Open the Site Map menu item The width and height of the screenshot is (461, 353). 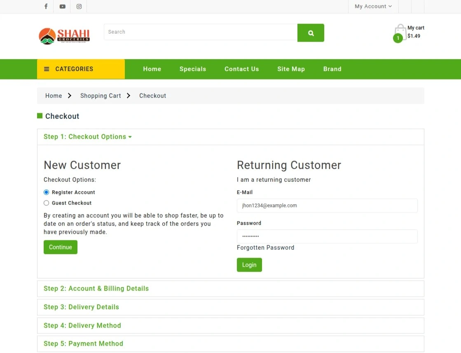[291, 69]
